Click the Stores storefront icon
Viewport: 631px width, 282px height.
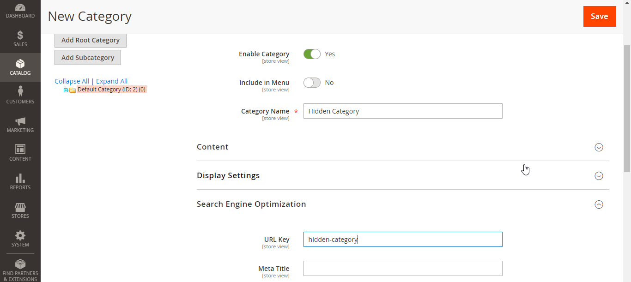click(x=20, y=207)
